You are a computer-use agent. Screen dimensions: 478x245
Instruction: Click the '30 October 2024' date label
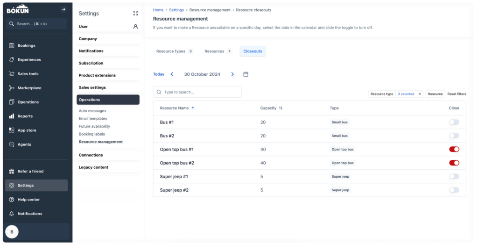202,74
